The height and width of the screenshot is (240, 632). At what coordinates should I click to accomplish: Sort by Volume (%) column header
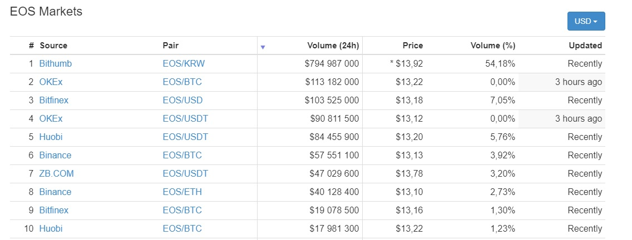pyautogui.click(x=493, y=46)
